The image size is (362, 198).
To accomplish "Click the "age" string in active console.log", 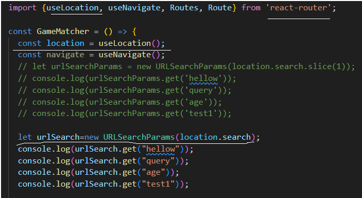I will (153, 172).
